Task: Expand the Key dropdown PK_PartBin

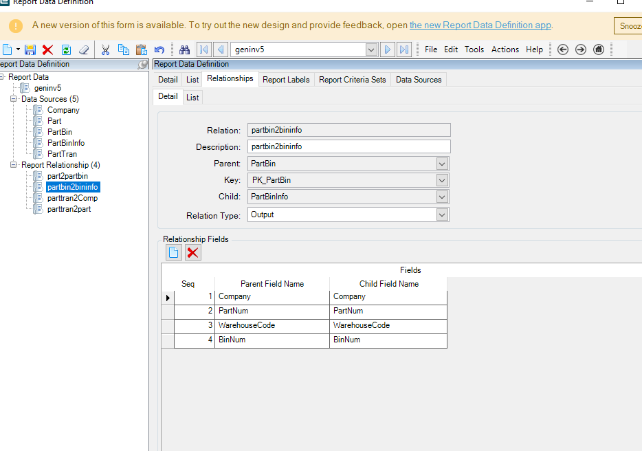Action: tap(442, 180)
